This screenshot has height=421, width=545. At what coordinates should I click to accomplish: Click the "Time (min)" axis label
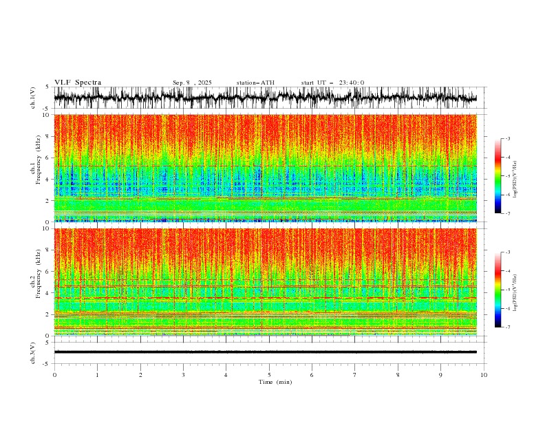click(275, 382)
